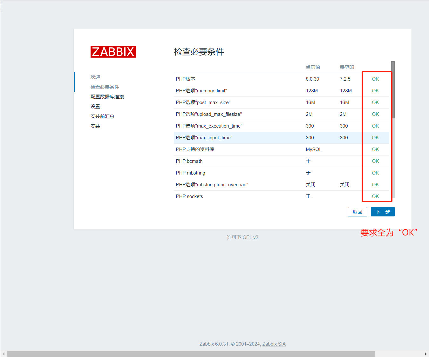Click the PHP选项"max_input_time" row label

(x=204, y=138)
